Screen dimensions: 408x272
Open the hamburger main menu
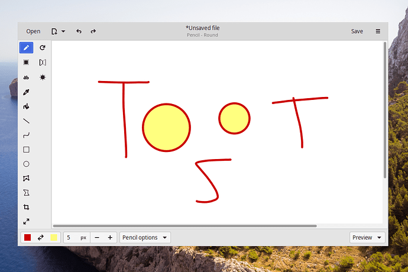coord(378,31)
